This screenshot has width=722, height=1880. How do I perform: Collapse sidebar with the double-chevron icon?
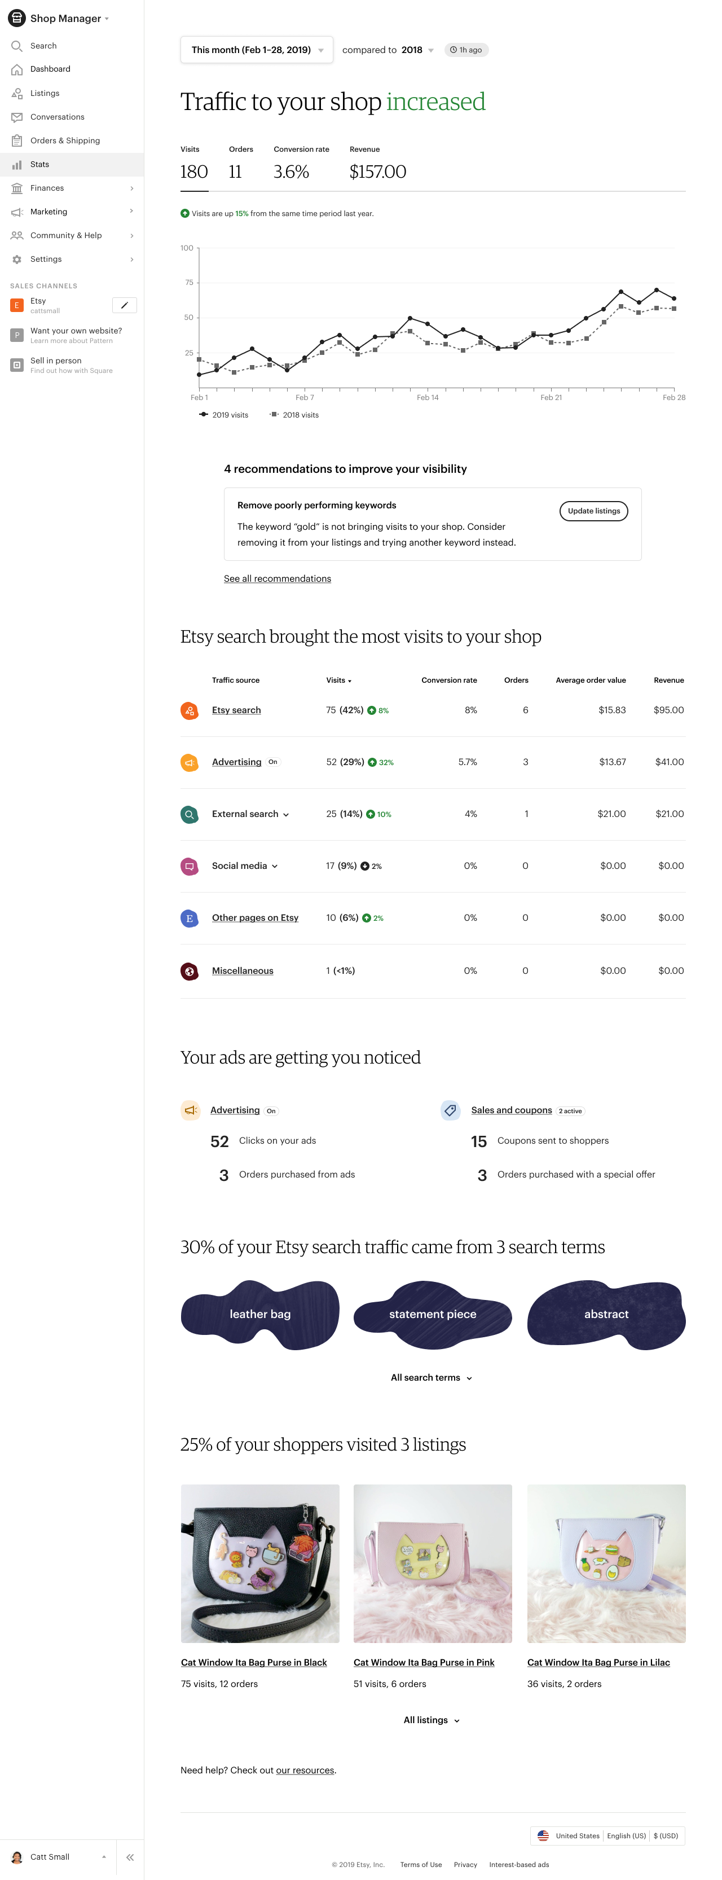tap(130, 1857)
